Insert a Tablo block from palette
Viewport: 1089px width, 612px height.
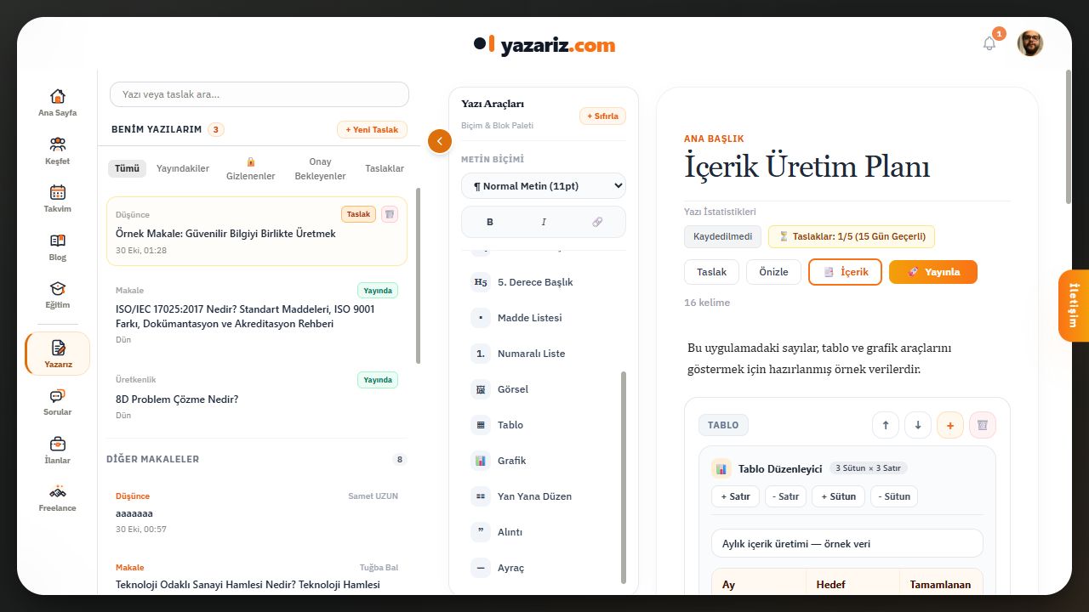tap(544, 425)
